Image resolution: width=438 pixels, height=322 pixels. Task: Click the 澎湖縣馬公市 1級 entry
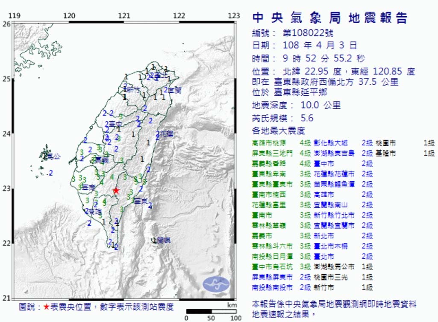(343, 267)
